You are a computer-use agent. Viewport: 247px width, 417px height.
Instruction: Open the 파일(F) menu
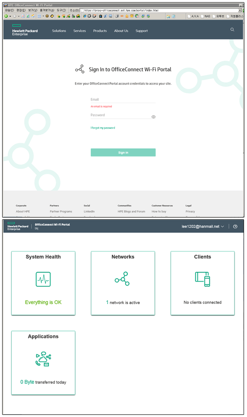(x=9, y=10)
